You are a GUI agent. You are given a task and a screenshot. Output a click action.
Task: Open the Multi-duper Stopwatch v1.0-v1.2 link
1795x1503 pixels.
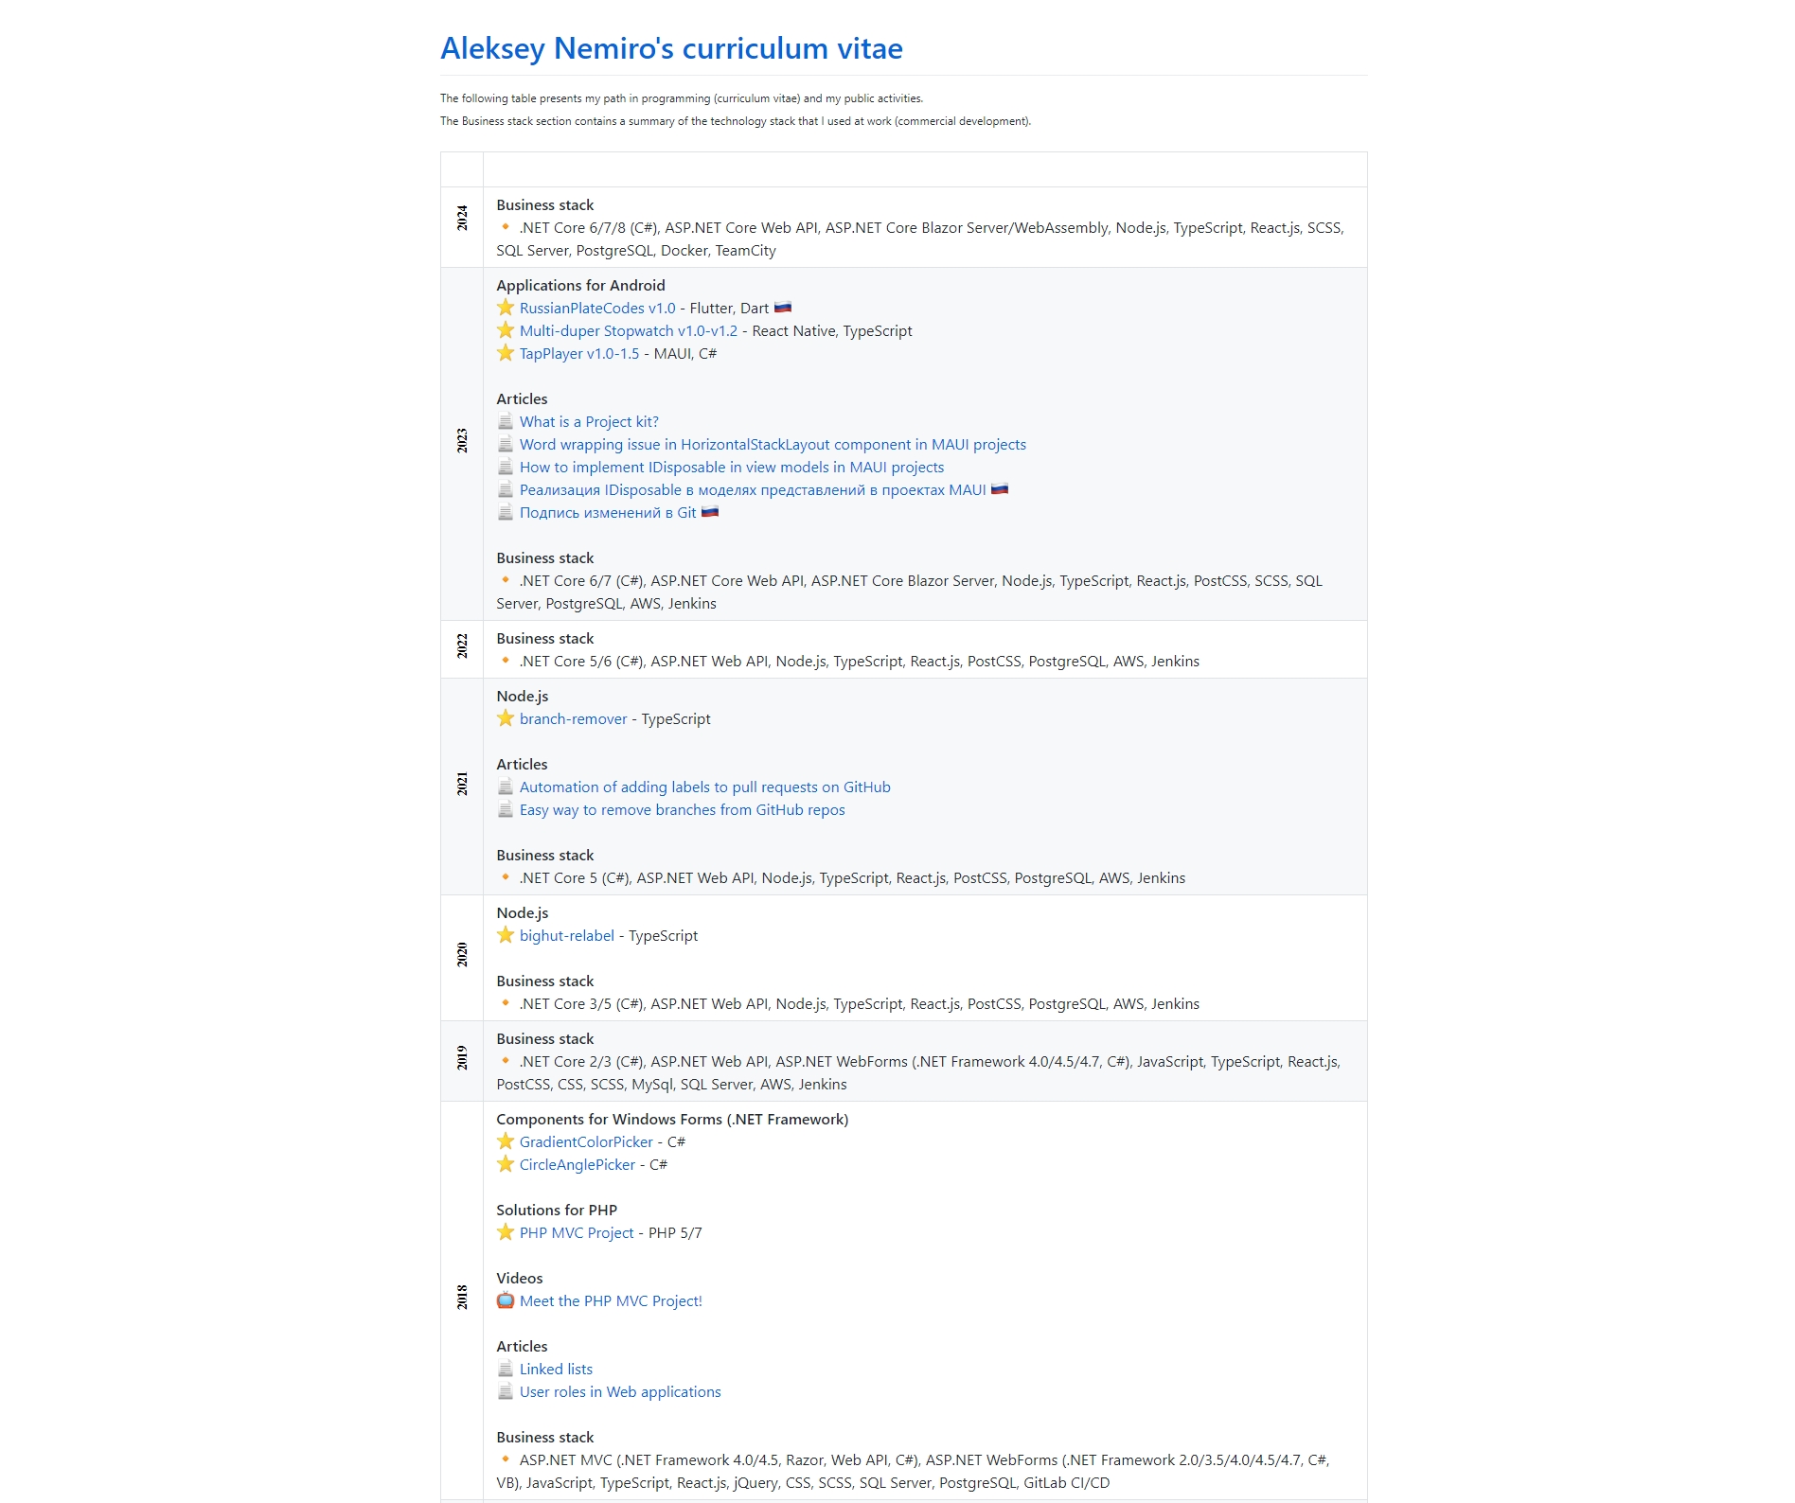(x=628, y=331)
